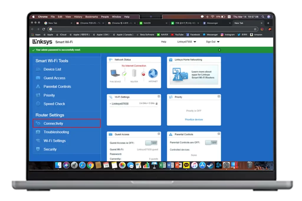Viewport: 302px width, 201px height.
Task: Open Microsoft Word from the Dock
Action: [170, 165]
